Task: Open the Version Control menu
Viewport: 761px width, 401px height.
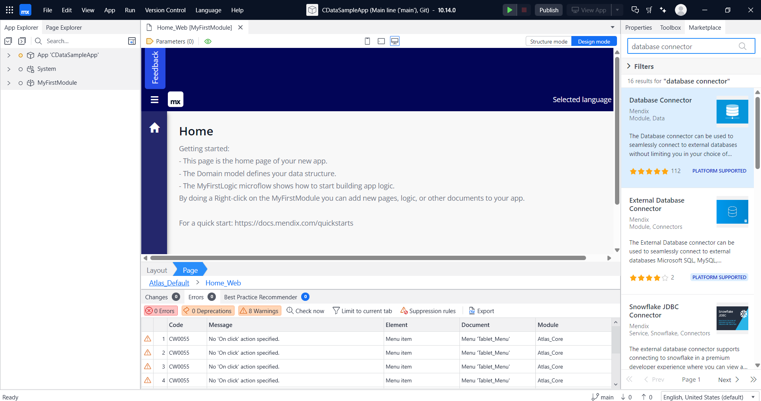Action: click(165, 10)
